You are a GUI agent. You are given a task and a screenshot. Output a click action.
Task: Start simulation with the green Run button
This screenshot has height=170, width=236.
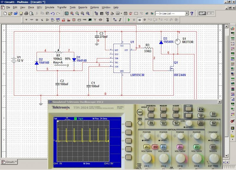coord(129,20)
